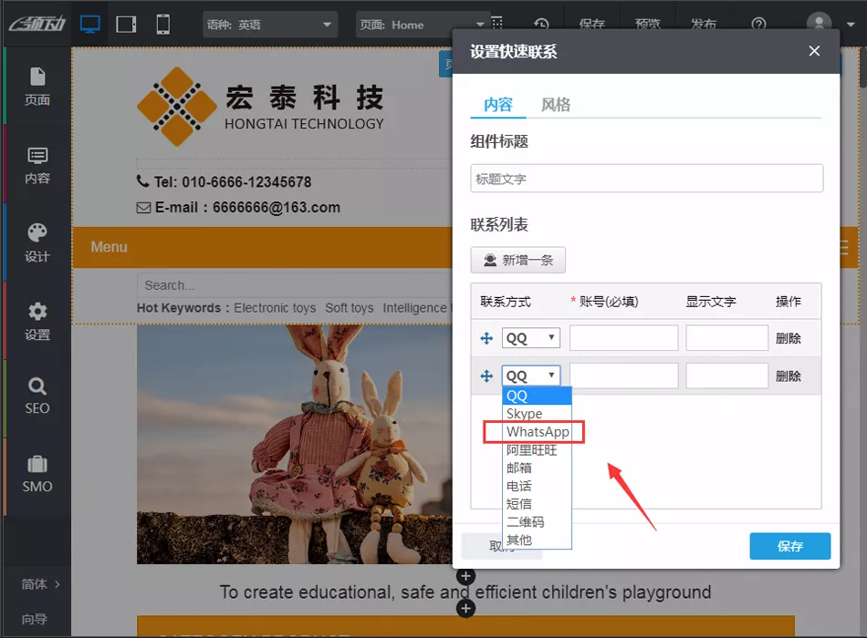This screenshot has width=867, height=638.
Task: Open the 内容 (Content) sidebar panel
Action: pyautogui.click(x=37, y=164)
